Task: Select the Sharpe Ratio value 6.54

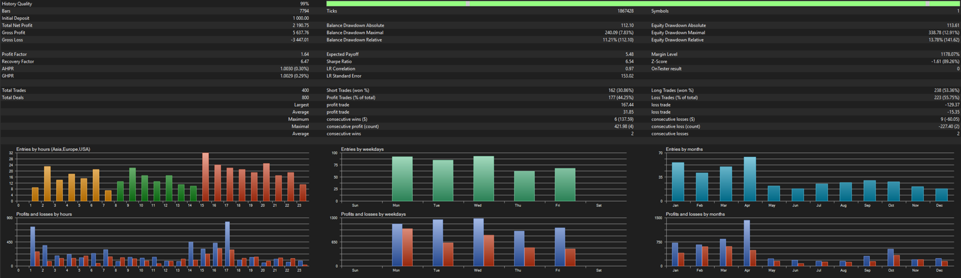Action: (629, 61)
